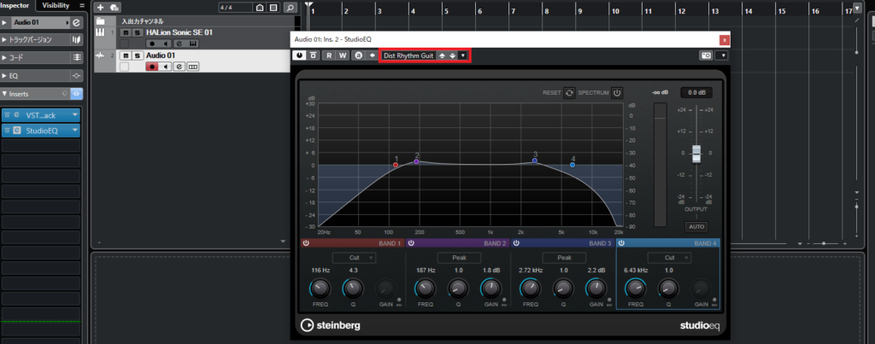The height and width of the screenshot is (344, 875).
Task: Click the Add Track plus icon
Action: click(101, 7)
